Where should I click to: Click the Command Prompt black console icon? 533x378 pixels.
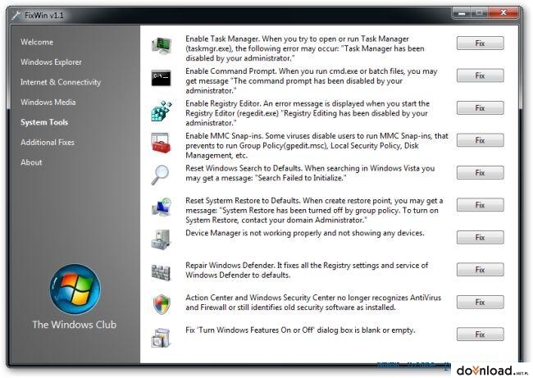161,78
